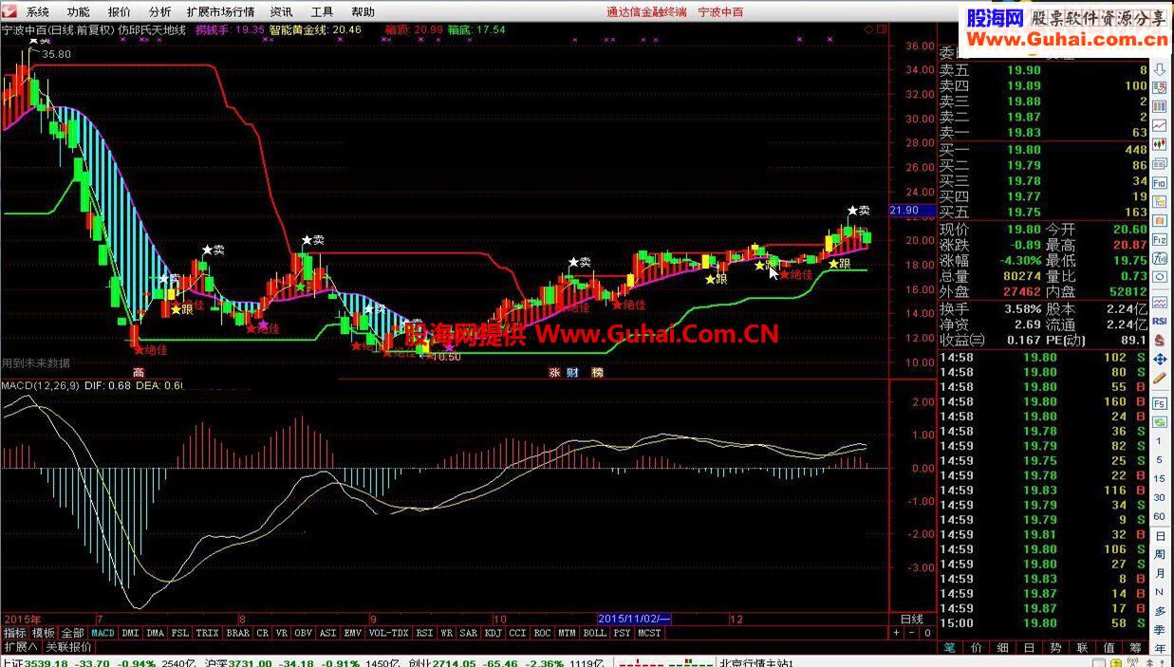Screen dimensions: 1174x667
Task: Select the OBV indicator tab
Action: (x=304, y=633)
